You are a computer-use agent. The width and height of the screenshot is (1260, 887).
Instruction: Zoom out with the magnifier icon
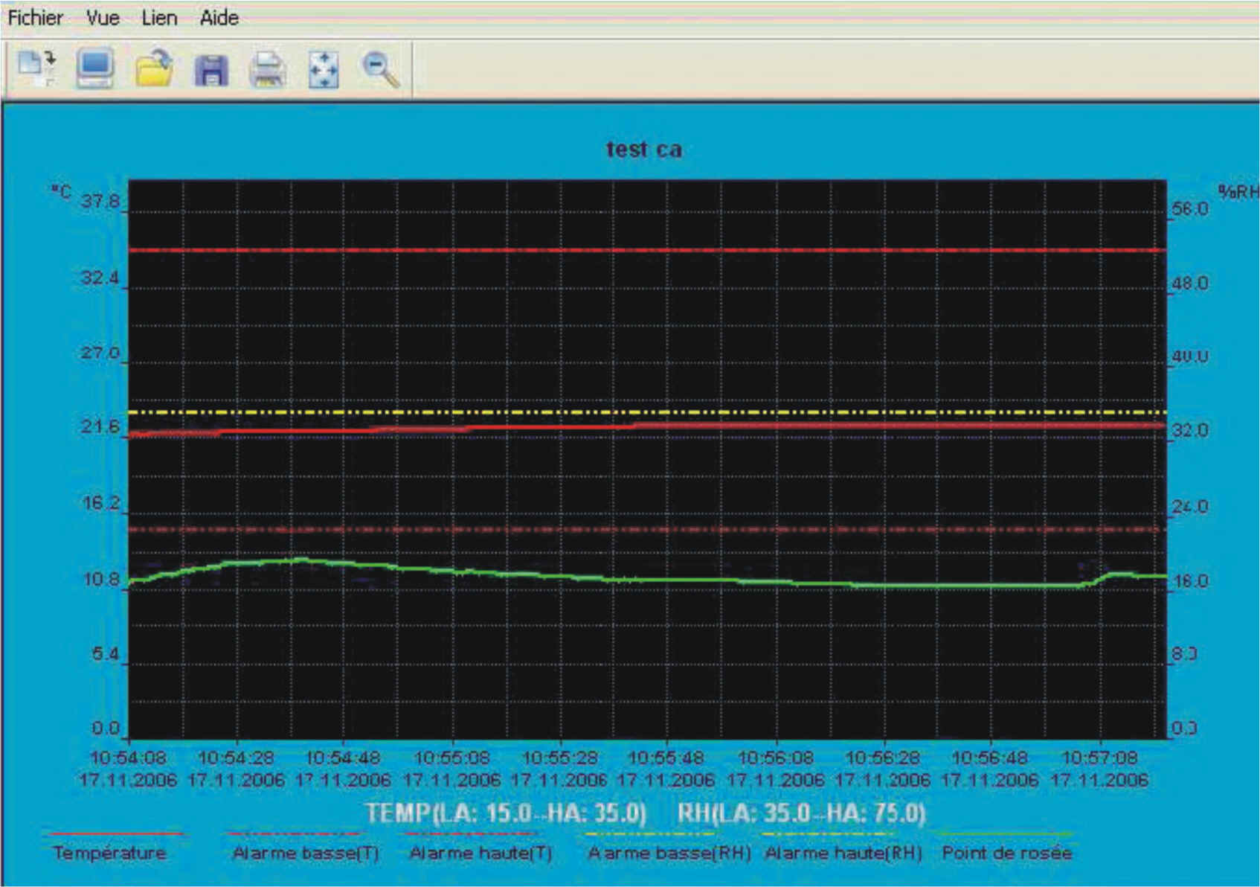(380, 69)
